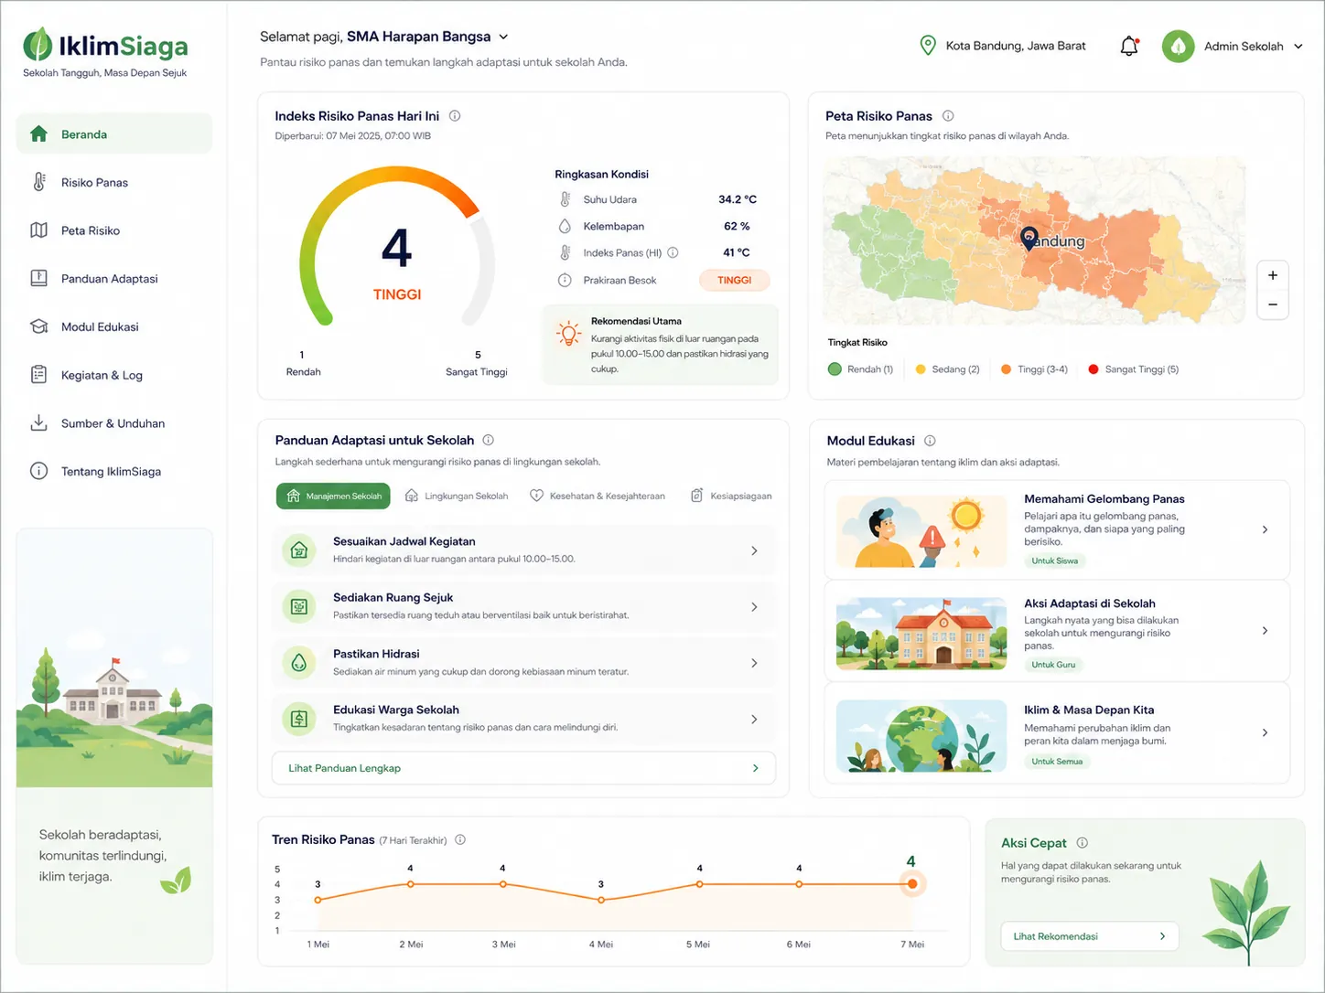Open Iklim & Masa Depan Kita module chevron
Viewport: 1325px width, 993px height.
[1265, 732]
